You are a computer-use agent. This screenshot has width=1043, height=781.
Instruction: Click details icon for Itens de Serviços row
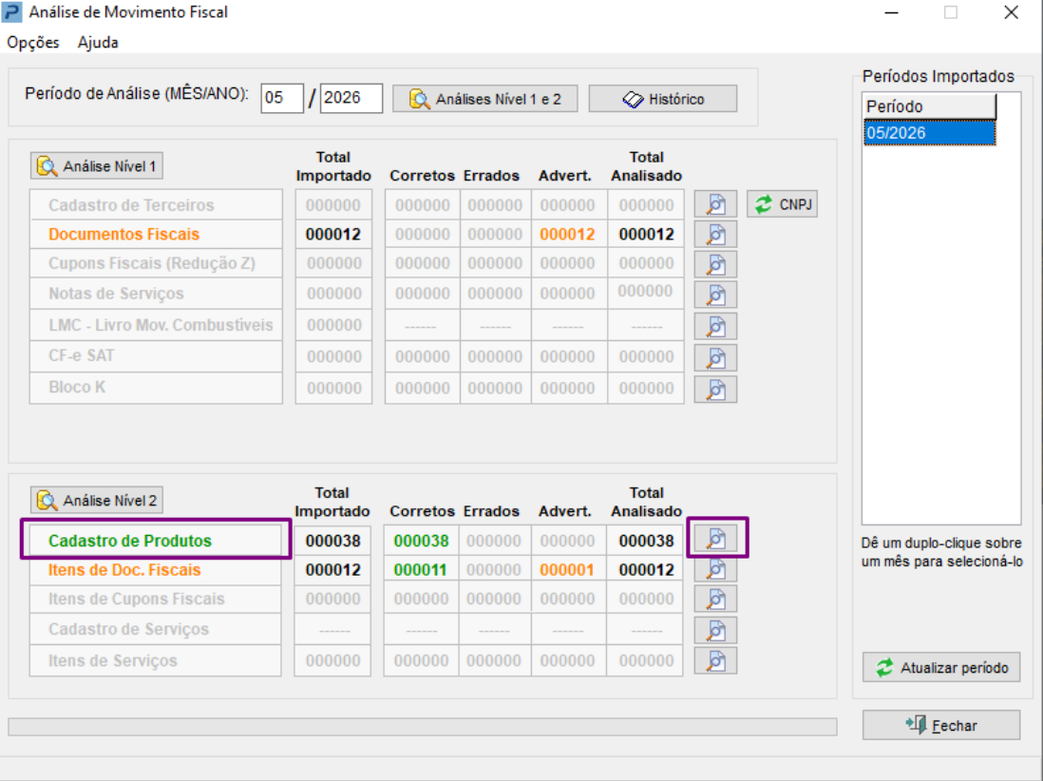pyautogui.click(x=715, y=660)
